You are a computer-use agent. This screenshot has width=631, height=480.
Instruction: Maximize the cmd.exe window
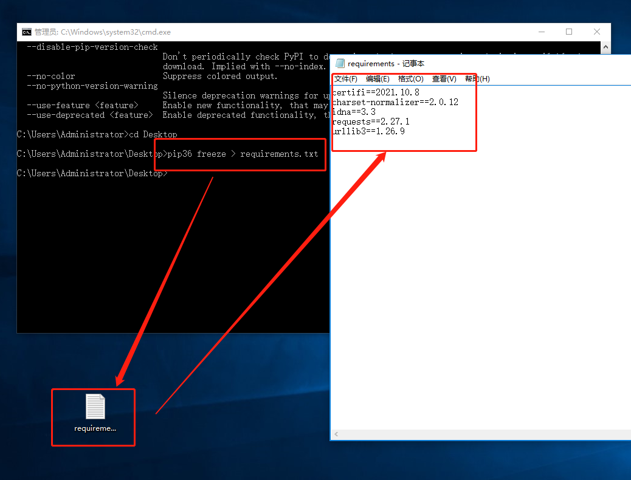coord(569,32)
